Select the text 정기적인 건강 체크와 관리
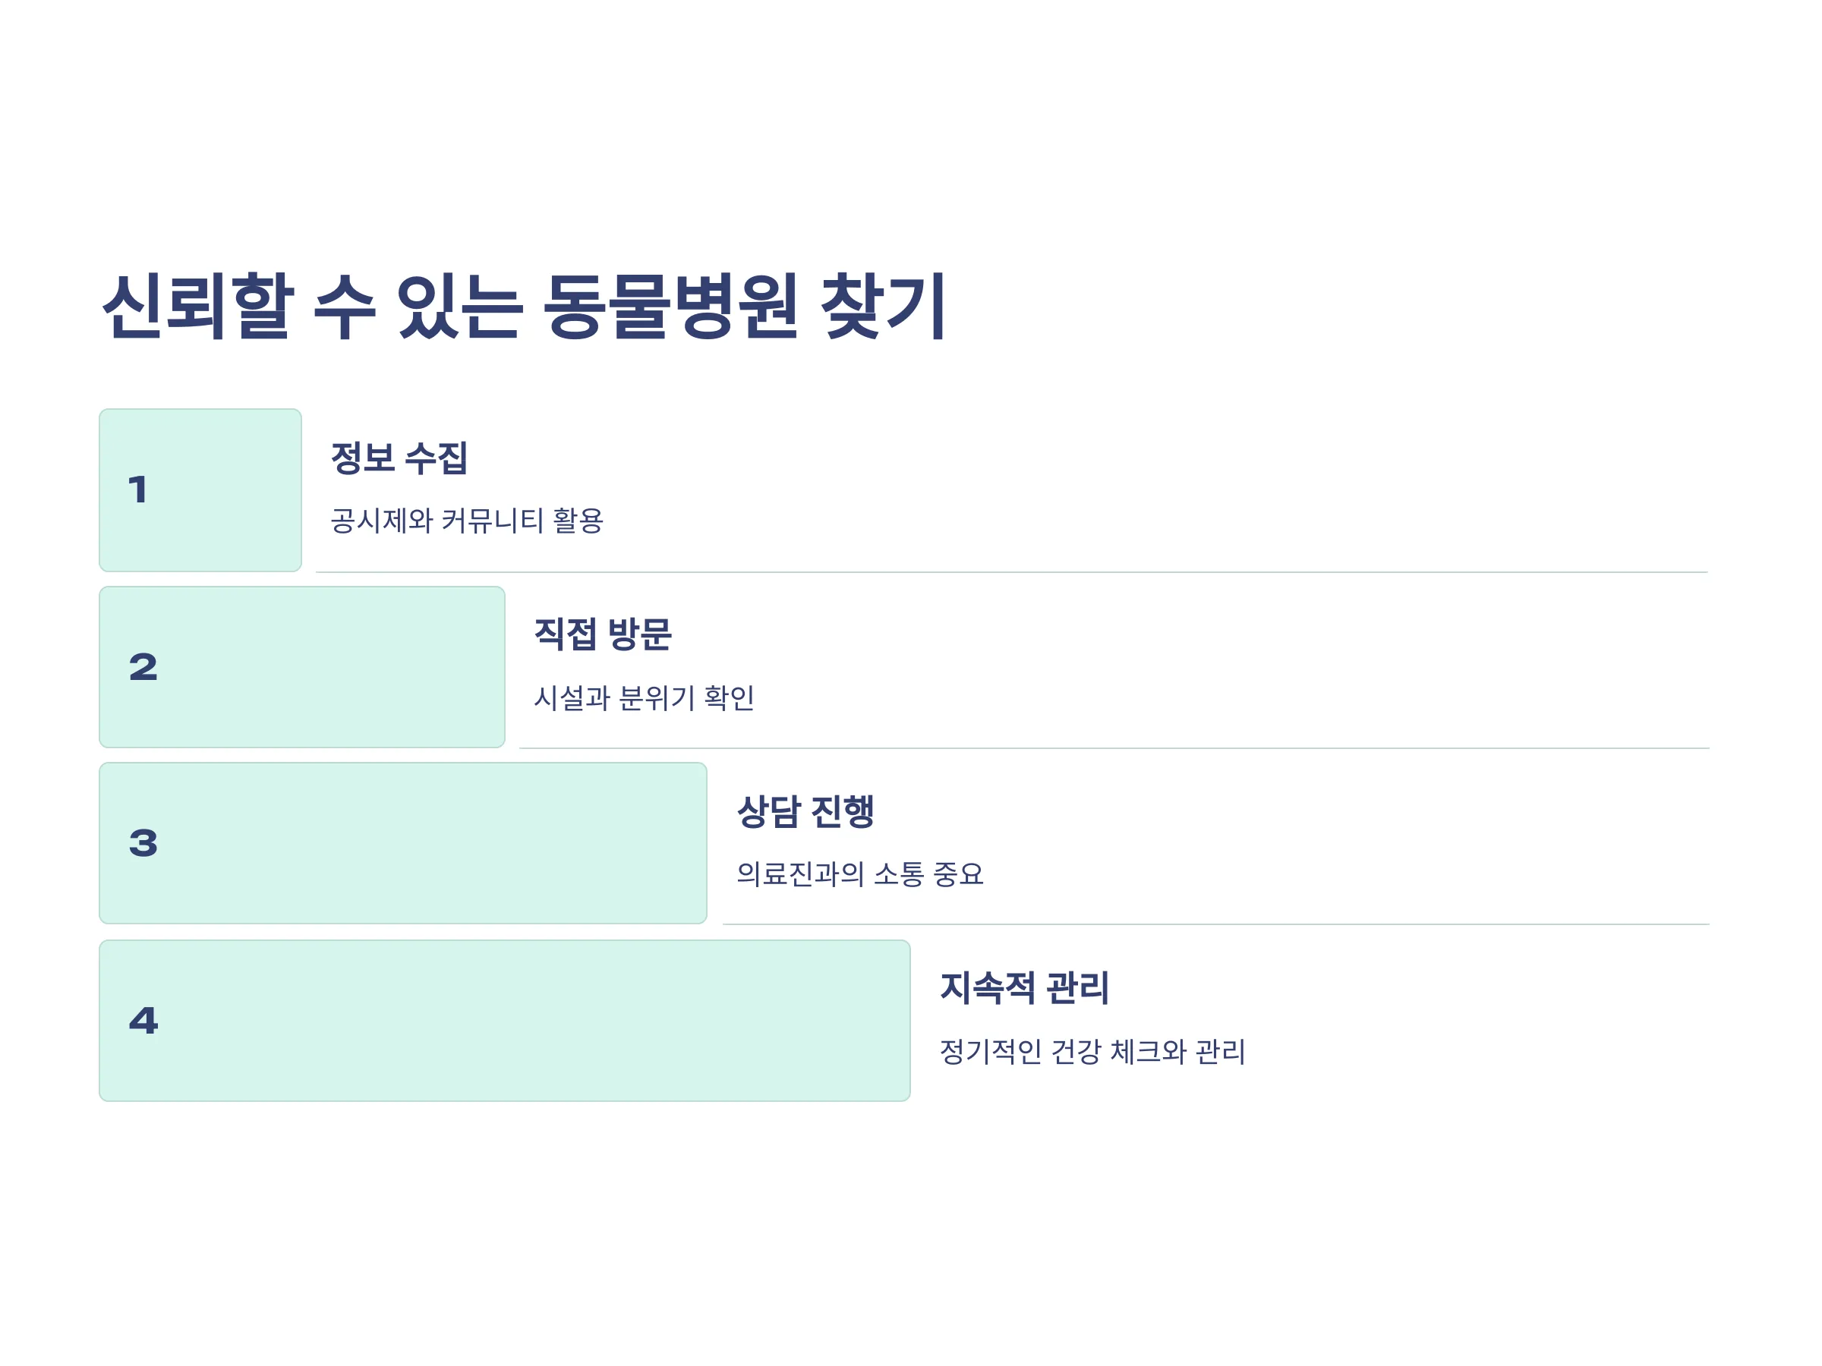 coord(1092,1052)
